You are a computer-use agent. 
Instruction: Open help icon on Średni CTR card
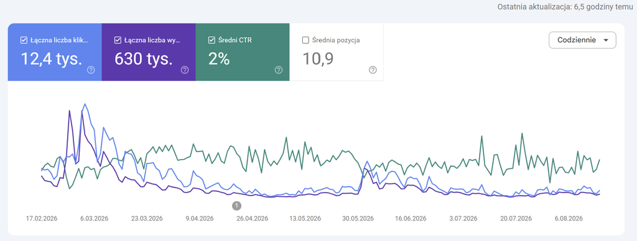[x=279, y=70]
